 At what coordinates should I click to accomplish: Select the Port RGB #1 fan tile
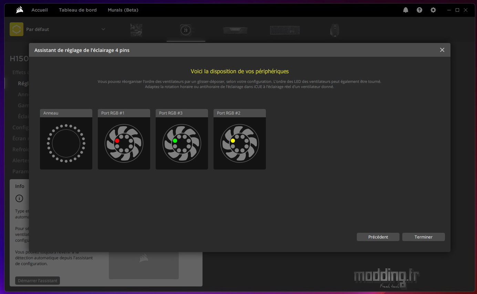click(124, 139)
